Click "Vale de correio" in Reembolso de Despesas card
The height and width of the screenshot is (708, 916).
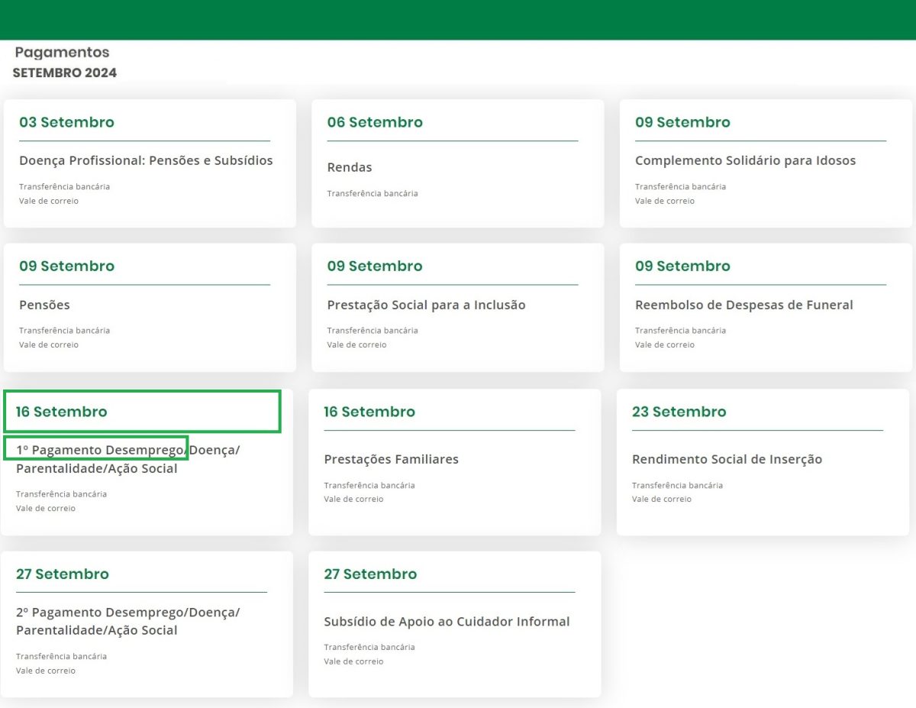665,344
